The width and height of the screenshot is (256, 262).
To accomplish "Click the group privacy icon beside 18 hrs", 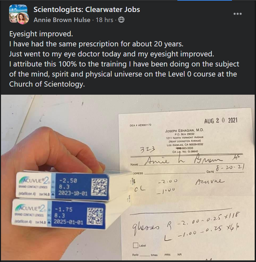I will 121,20.
